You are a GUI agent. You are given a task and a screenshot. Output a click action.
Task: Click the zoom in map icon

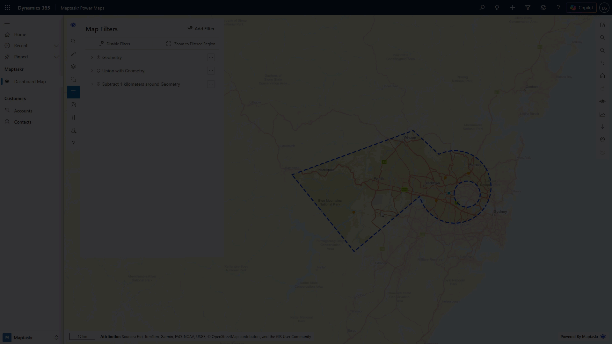pyautogui.click(x=602, y=38)
